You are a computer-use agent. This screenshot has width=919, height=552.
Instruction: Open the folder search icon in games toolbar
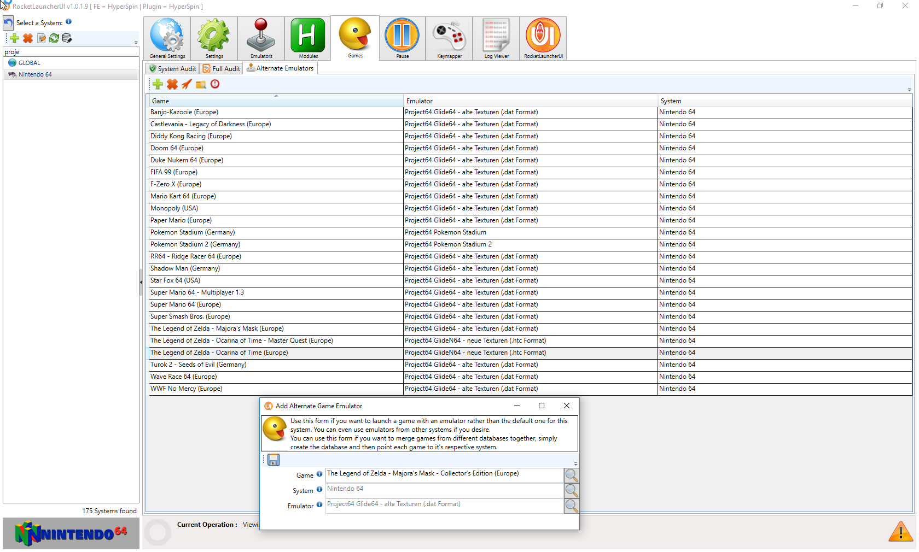click(201, 84)
